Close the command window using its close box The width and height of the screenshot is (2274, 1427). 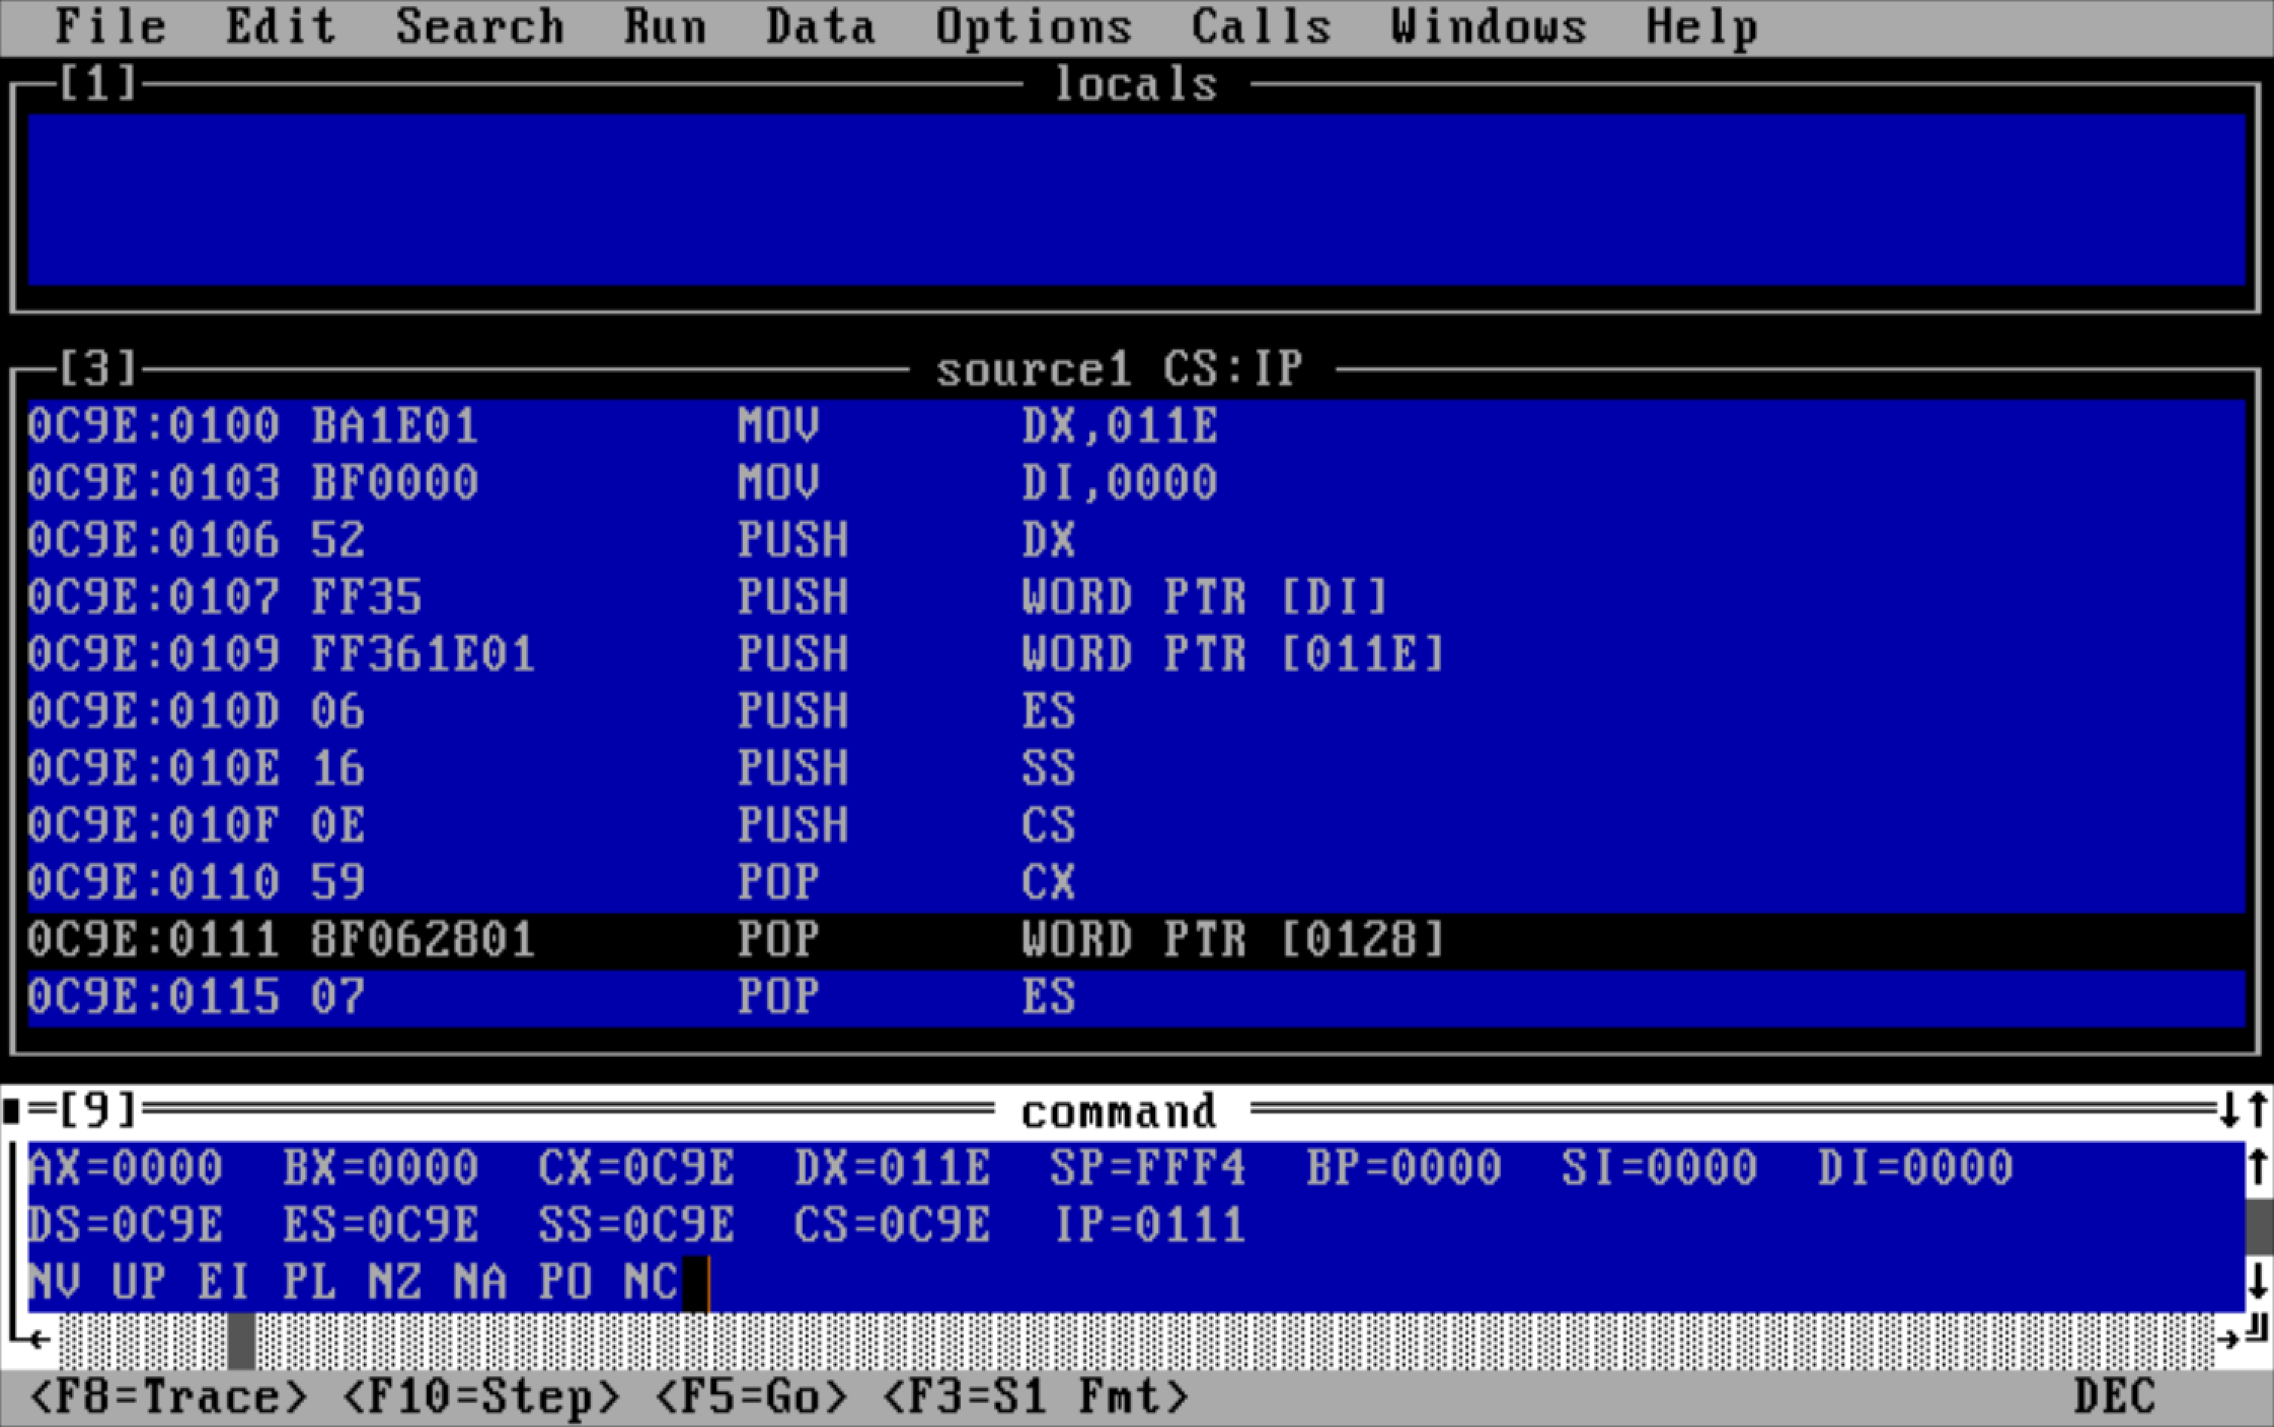pos(12,1110)
